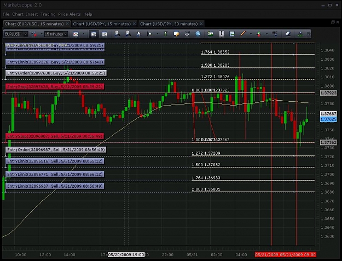Click Fibonacci level 1.272 1.37209
The image size is (342, 261).
pos(206,153)
